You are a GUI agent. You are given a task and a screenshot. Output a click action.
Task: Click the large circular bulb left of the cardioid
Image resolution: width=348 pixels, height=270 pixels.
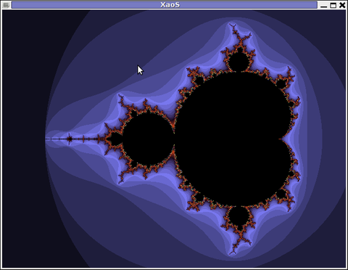tap(148, 139)
